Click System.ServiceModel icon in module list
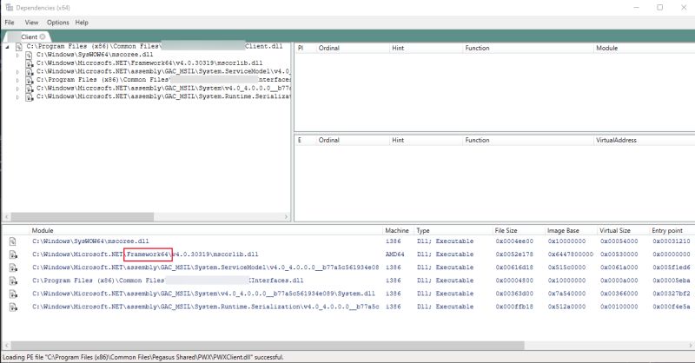Screen dimensions: 695x363 pos(13,267)
